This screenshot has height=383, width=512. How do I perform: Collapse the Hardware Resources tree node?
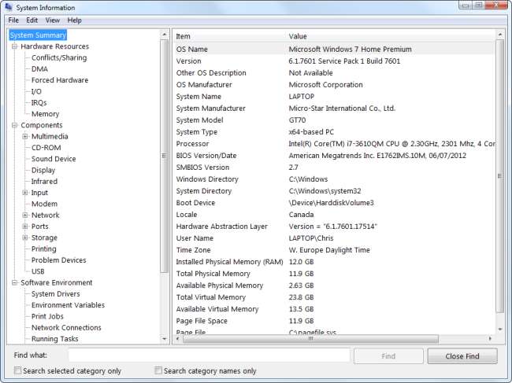(x=14, y=46)
